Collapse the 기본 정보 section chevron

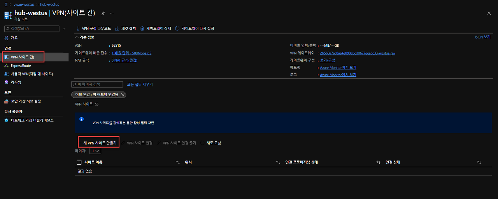pos(77,37)
